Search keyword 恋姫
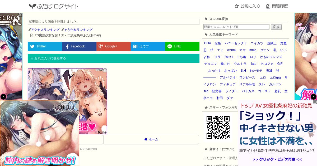The width and height of the screenshot is (317, 166). point(218,43)
